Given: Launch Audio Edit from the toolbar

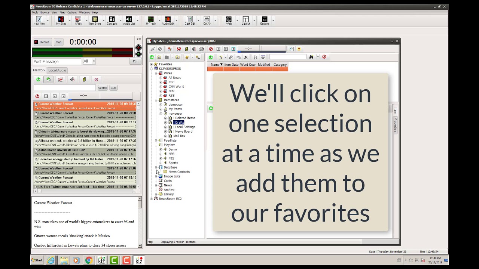Looking at the screenshot, I should tap(168, 21).
